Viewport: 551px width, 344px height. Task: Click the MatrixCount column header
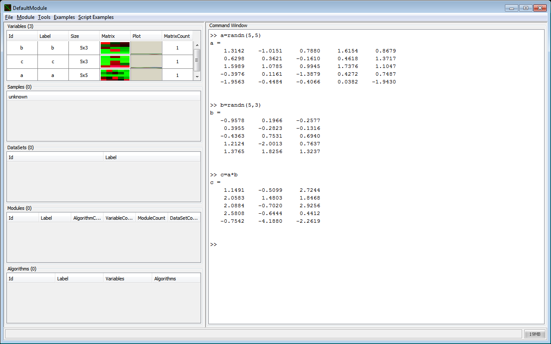[x=177, y=36]
